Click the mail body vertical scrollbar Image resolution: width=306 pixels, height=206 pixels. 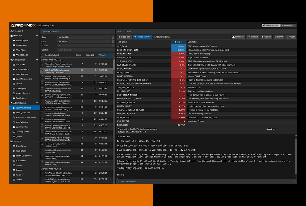pos(296,156)
